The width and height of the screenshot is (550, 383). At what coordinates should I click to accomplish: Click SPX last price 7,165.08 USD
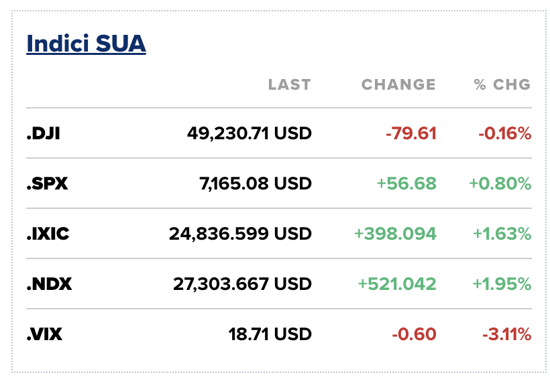pyautogui.click(x=257, y=183)
